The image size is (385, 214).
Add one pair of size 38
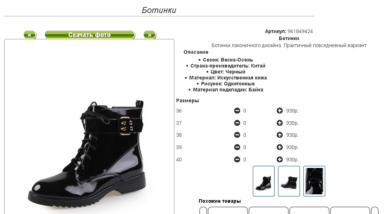(x=280, y=135)
